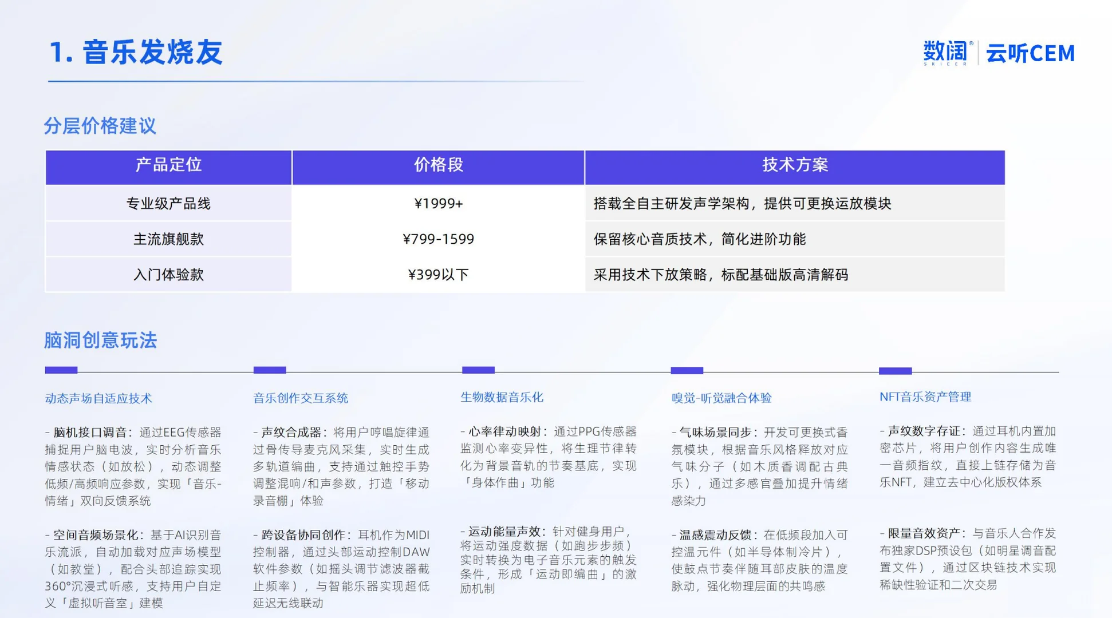Click the 动态声场自适应技术 column title
The height and width of the screenshot is (618, 1112).
(x=98, y=398)
